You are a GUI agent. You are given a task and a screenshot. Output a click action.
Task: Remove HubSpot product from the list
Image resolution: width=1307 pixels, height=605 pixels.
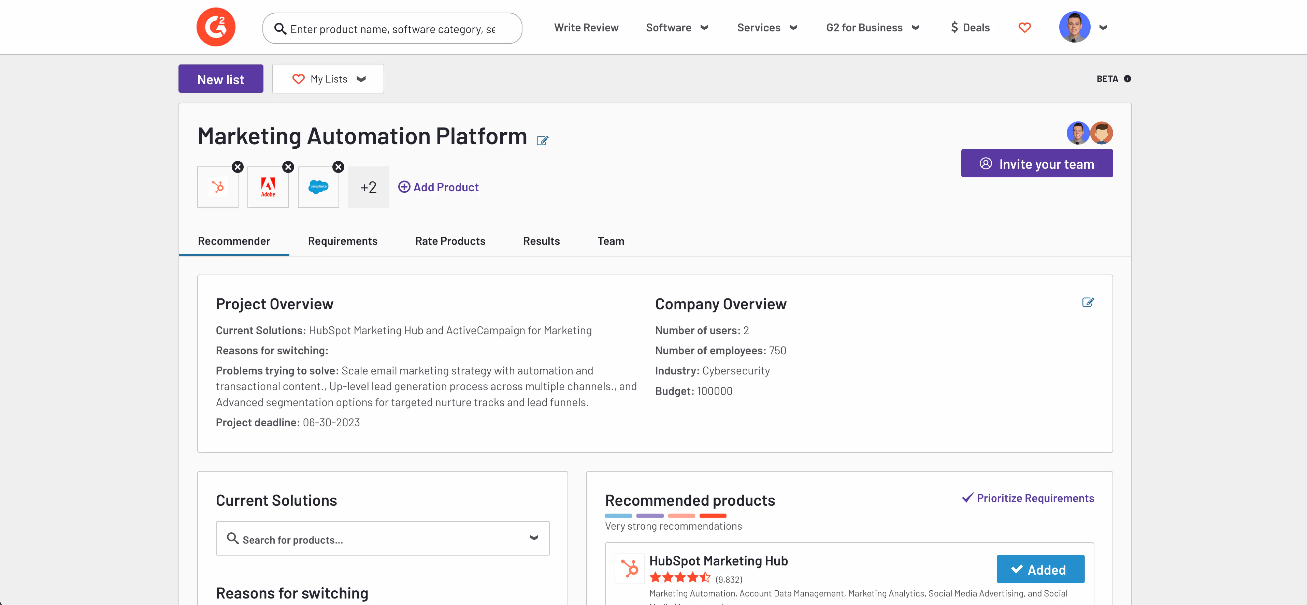[x=238, y=167]
